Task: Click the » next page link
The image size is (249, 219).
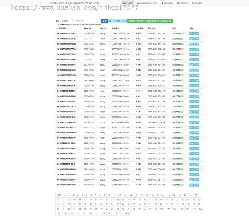Action: pyautogui.click(x=121, y=213)
